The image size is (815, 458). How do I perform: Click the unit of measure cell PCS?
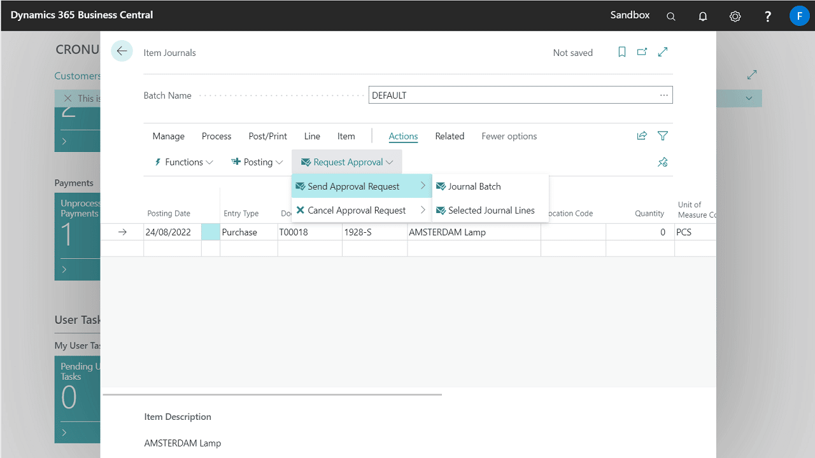point(695,232)
